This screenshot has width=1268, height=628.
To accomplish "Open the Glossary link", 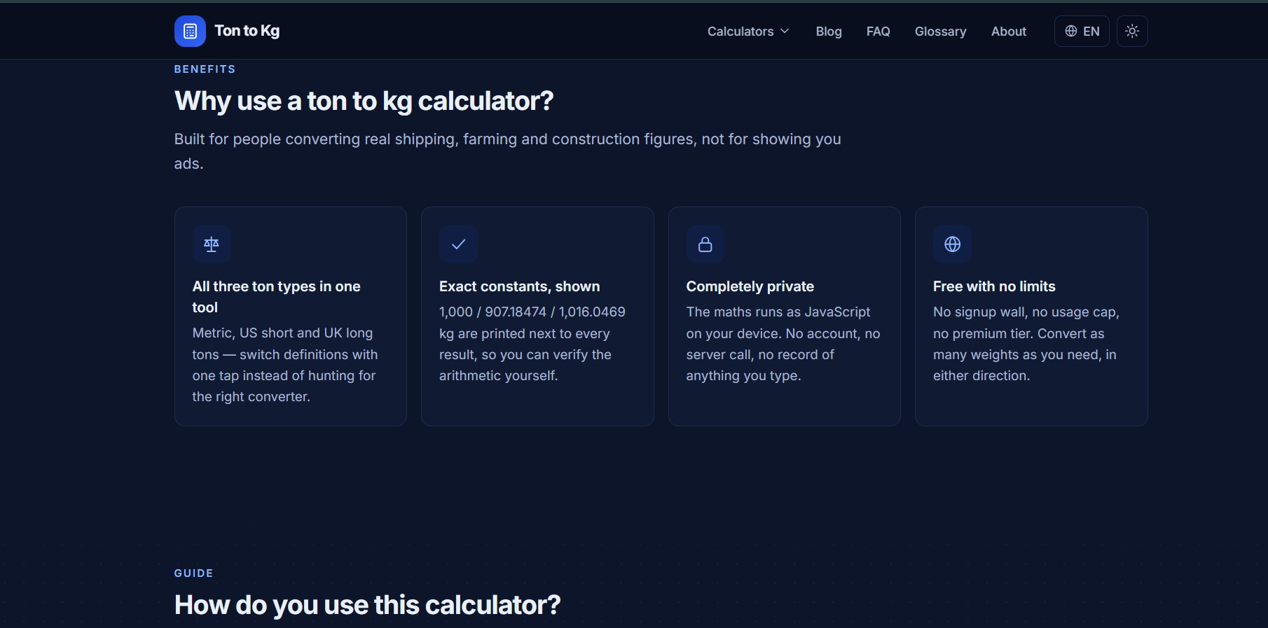I will point(940,31).
